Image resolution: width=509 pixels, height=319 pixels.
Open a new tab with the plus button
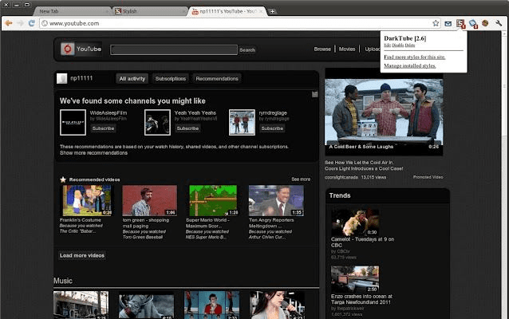coord(273,11)
